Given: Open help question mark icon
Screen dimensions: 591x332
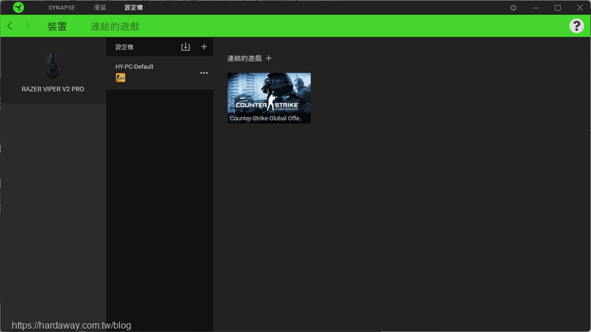Looking at the screenshot, I should pos(577,26).
